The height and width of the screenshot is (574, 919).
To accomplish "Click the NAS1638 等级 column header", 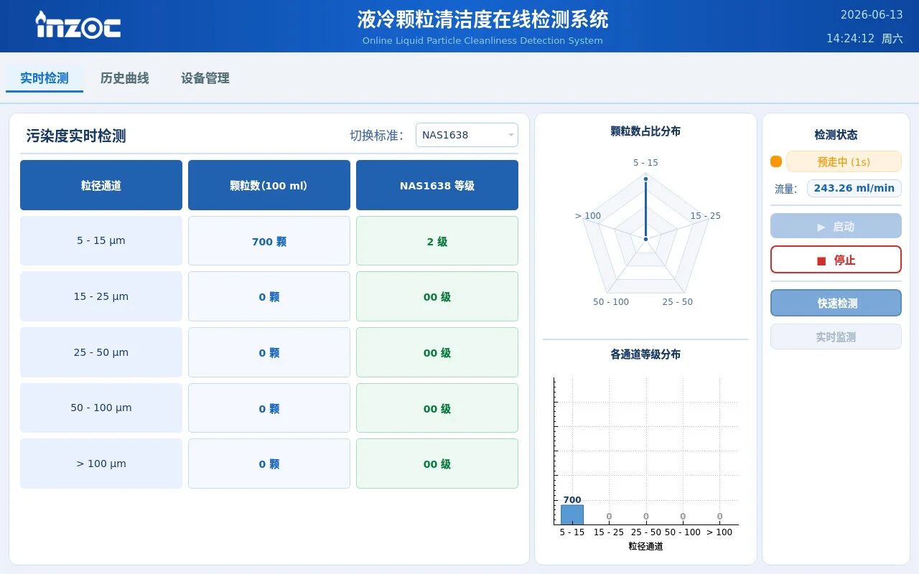I will click(437, 185).
